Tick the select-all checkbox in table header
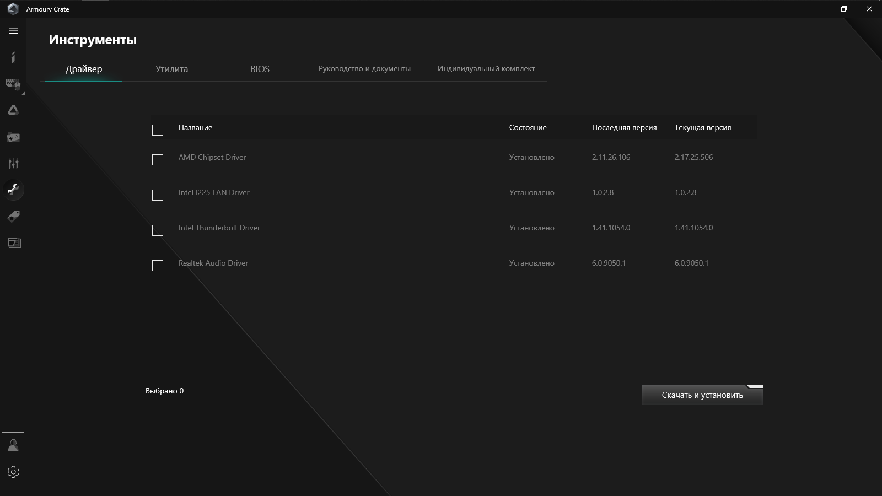882x496 pixels. [158, 130]
